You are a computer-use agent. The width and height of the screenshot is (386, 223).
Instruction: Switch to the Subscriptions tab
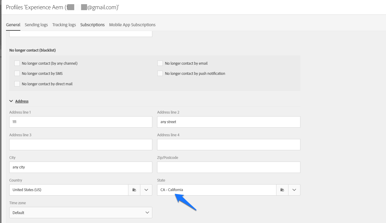click(x=92, y=25)
